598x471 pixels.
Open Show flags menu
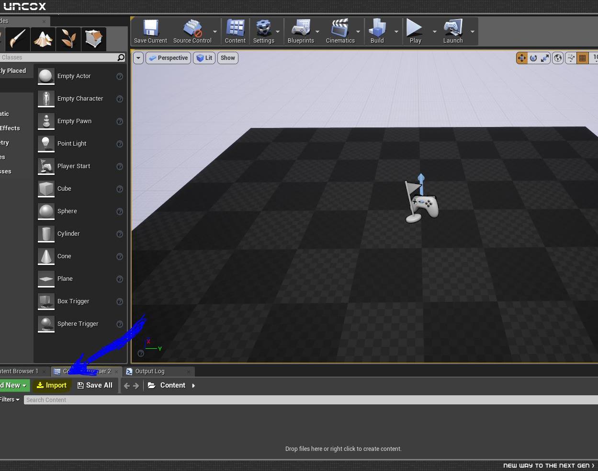tap(228, 58)
